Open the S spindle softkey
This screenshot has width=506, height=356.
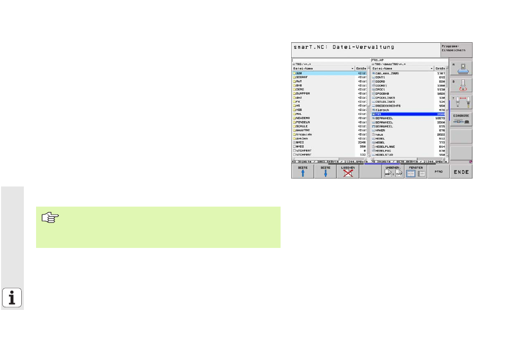coord(461,85)
